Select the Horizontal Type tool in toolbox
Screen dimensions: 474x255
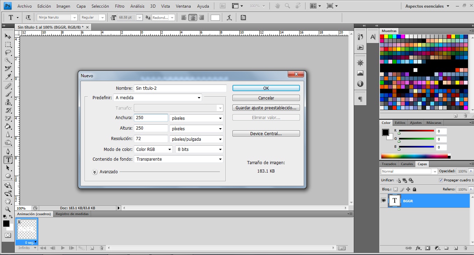click(x=8, y=160)
